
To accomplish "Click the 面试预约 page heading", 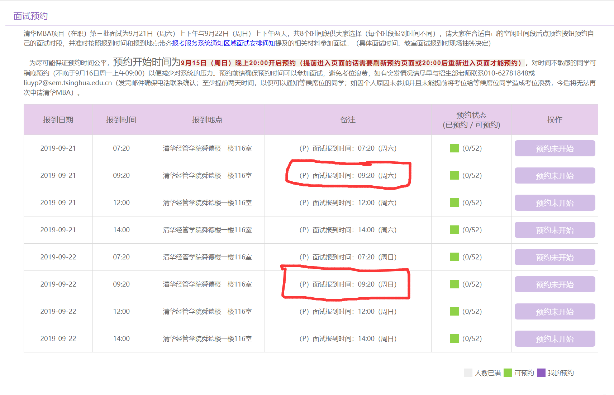I will tap(30, 16).
